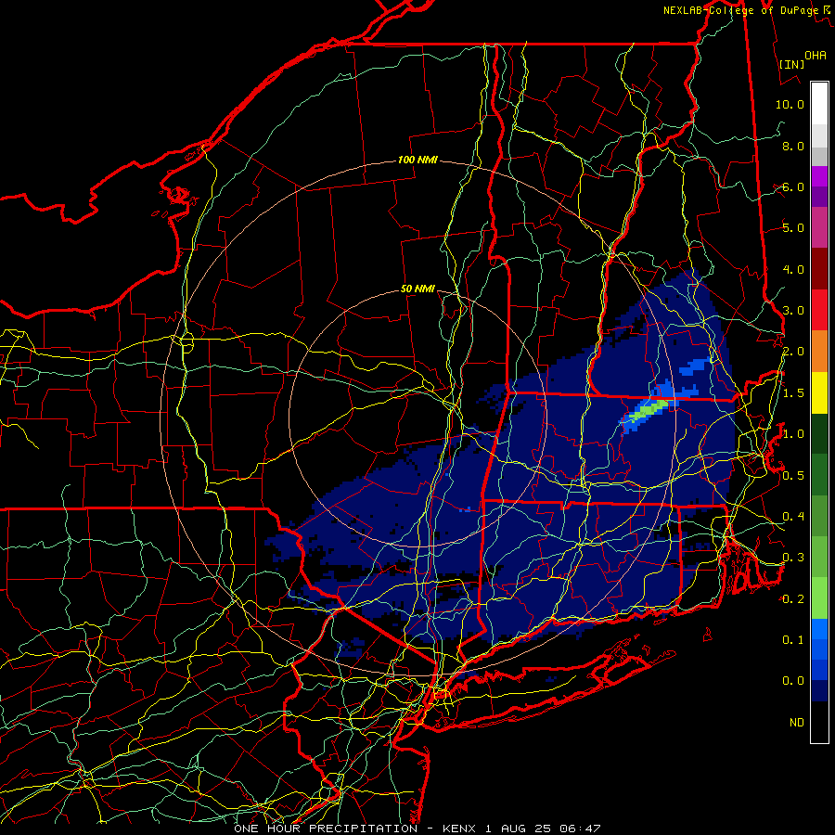Click the 2.0 legend value
The width and height of the screenshot is (835, 835).
click(x=793, y=352)
